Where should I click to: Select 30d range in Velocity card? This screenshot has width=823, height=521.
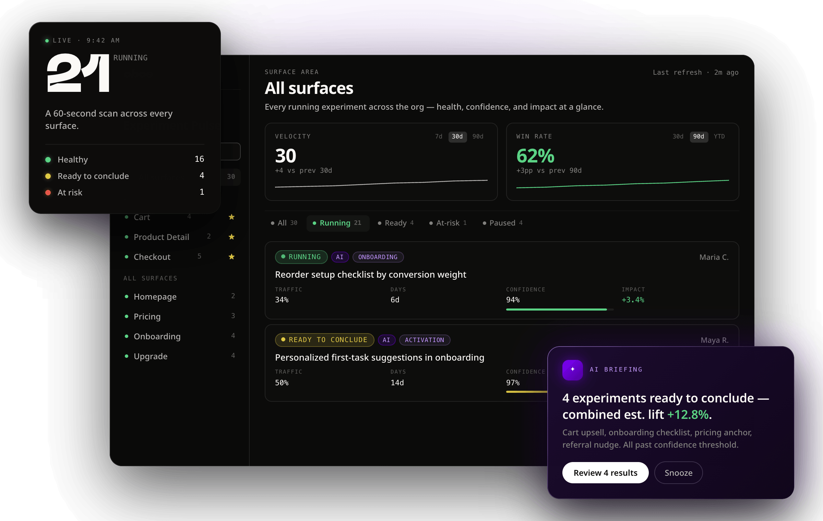[457, 136]
